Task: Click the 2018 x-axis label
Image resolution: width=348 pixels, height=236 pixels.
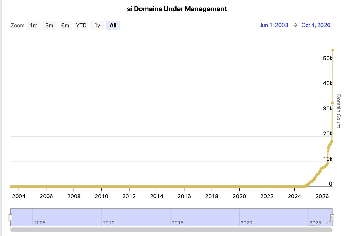Action: (212, 196)
